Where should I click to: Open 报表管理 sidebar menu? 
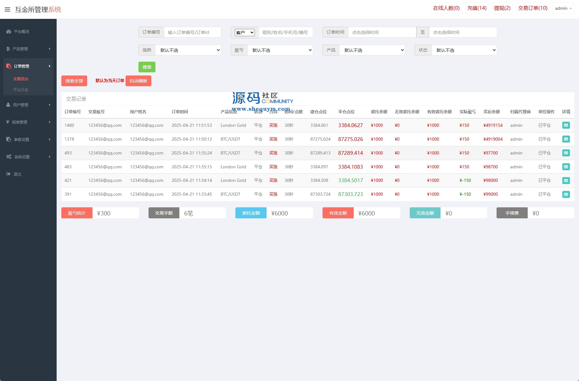28,122
